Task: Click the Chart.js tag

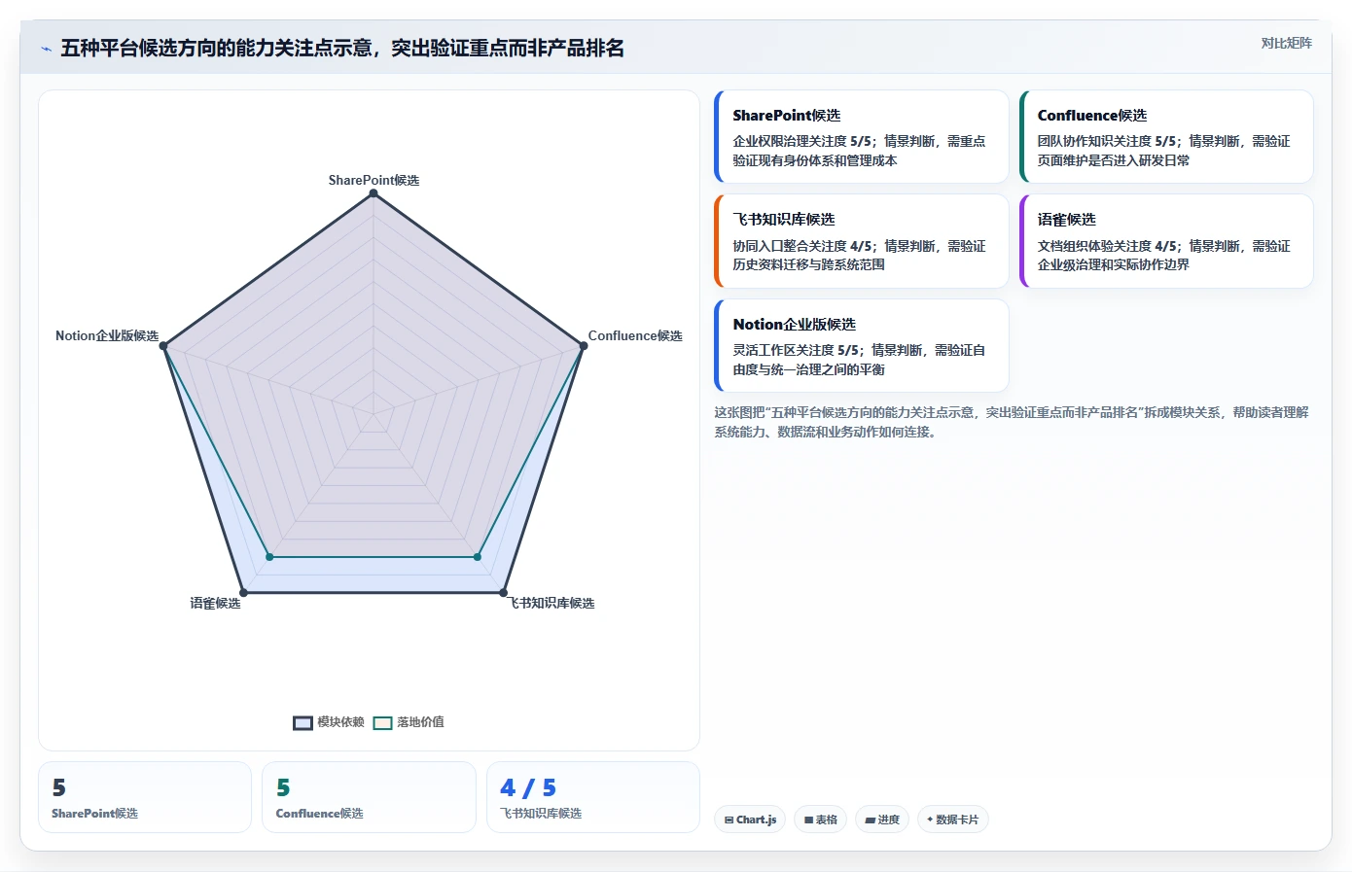Action: click(x=750, y=820)
